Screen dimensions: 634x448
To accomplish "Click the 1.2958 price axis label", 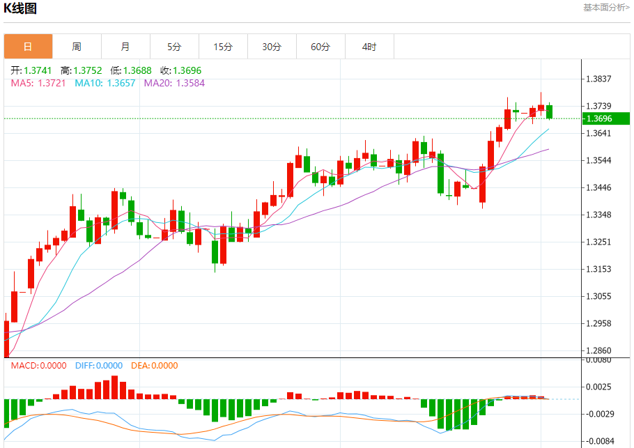I will coord(599,323).
